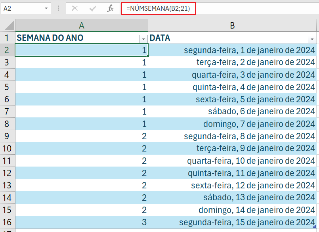Click cell 'quarta-feira, 3 de janeiro de 2024'

(x=232, y=75)
